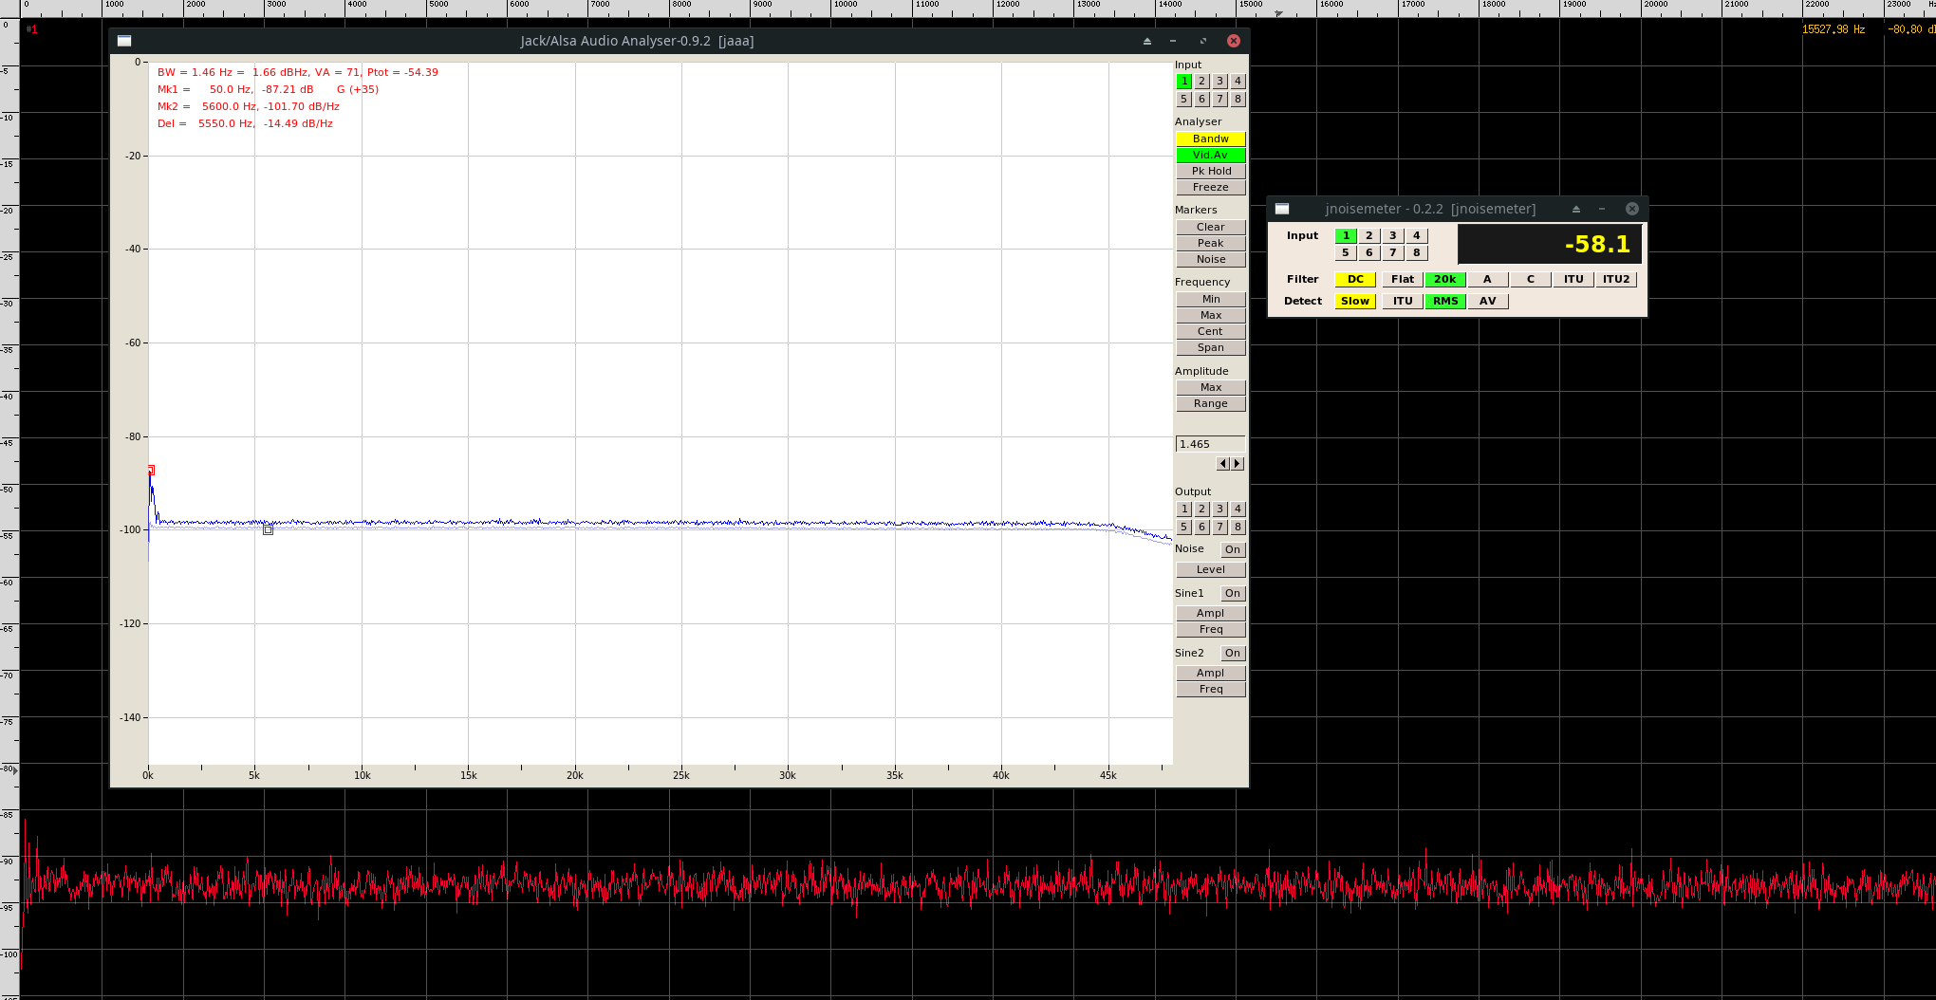Click Sine1 Ampl button
Screen dimensions: 1936x1000
[1210, 613]
